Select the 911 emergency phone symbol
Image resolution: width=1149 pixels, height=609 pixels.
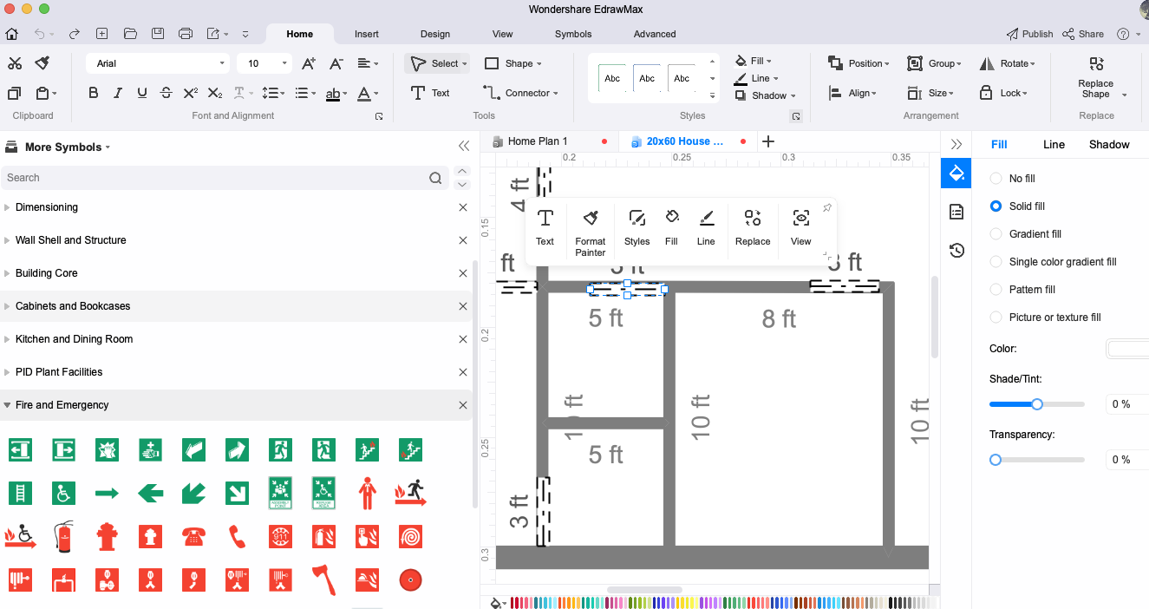(x=280, y=536)
